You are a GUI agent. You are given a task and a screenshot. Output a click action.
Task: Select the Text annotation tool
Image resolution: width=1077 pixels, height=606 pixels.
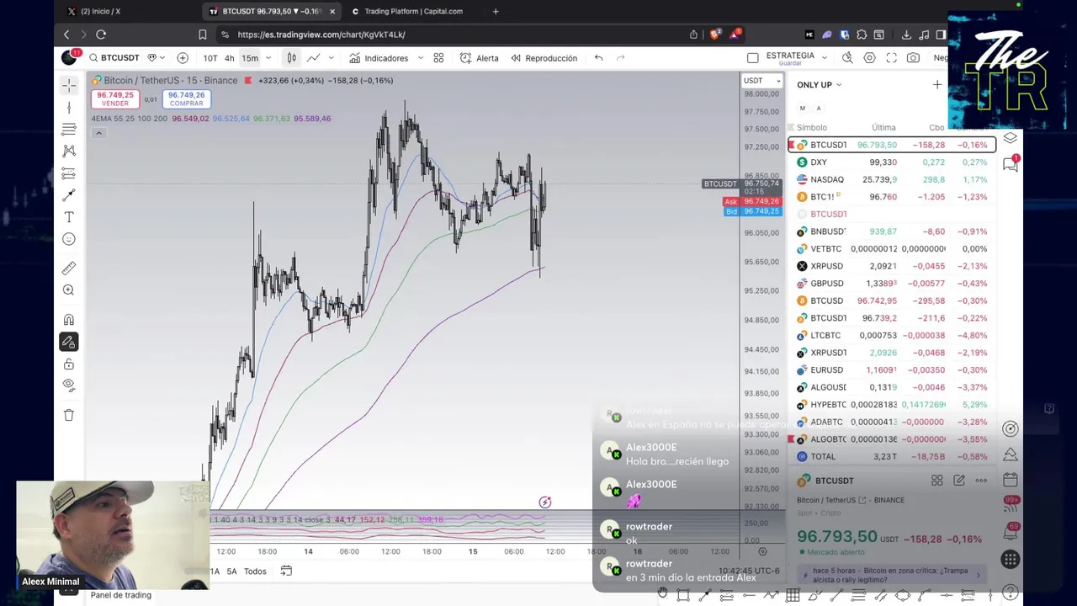(69, 217)
